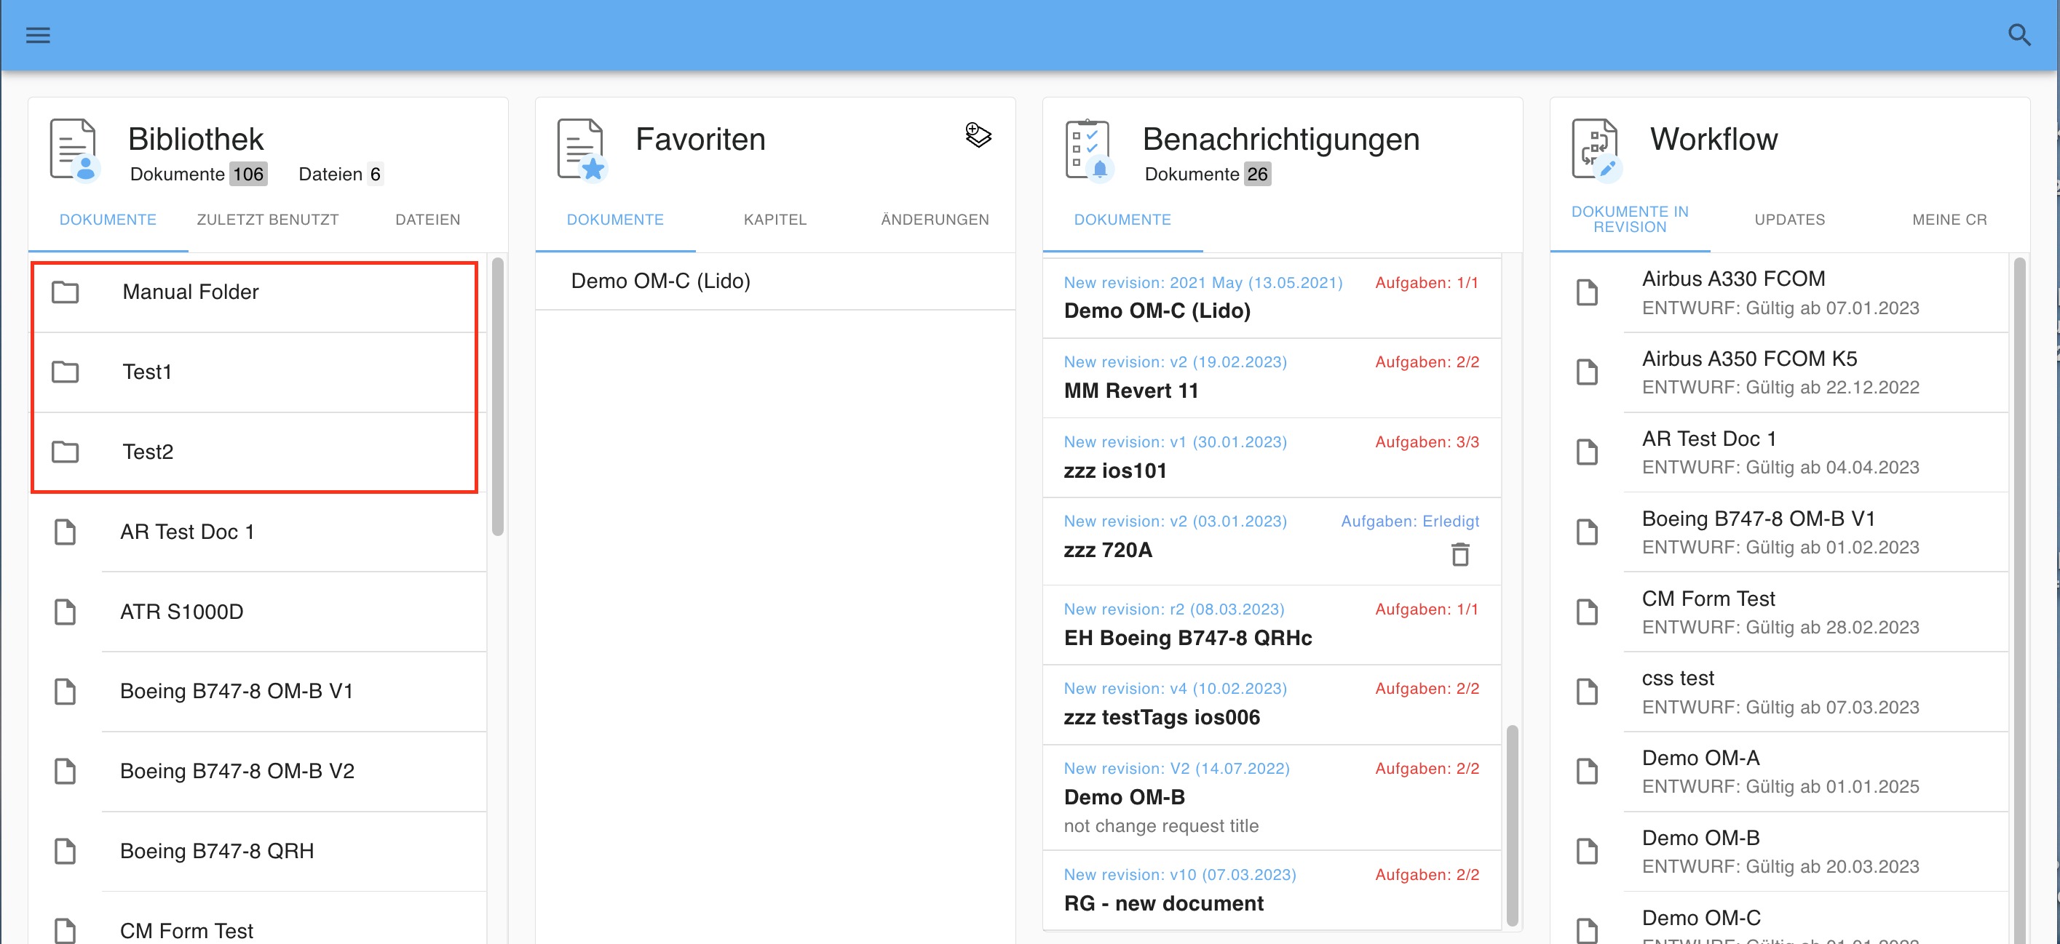Image resolution: width=2060 pixels, height=944 pixels.
Task: Open Demo OM-C (Lido) favorite
Action: (660, 281)
